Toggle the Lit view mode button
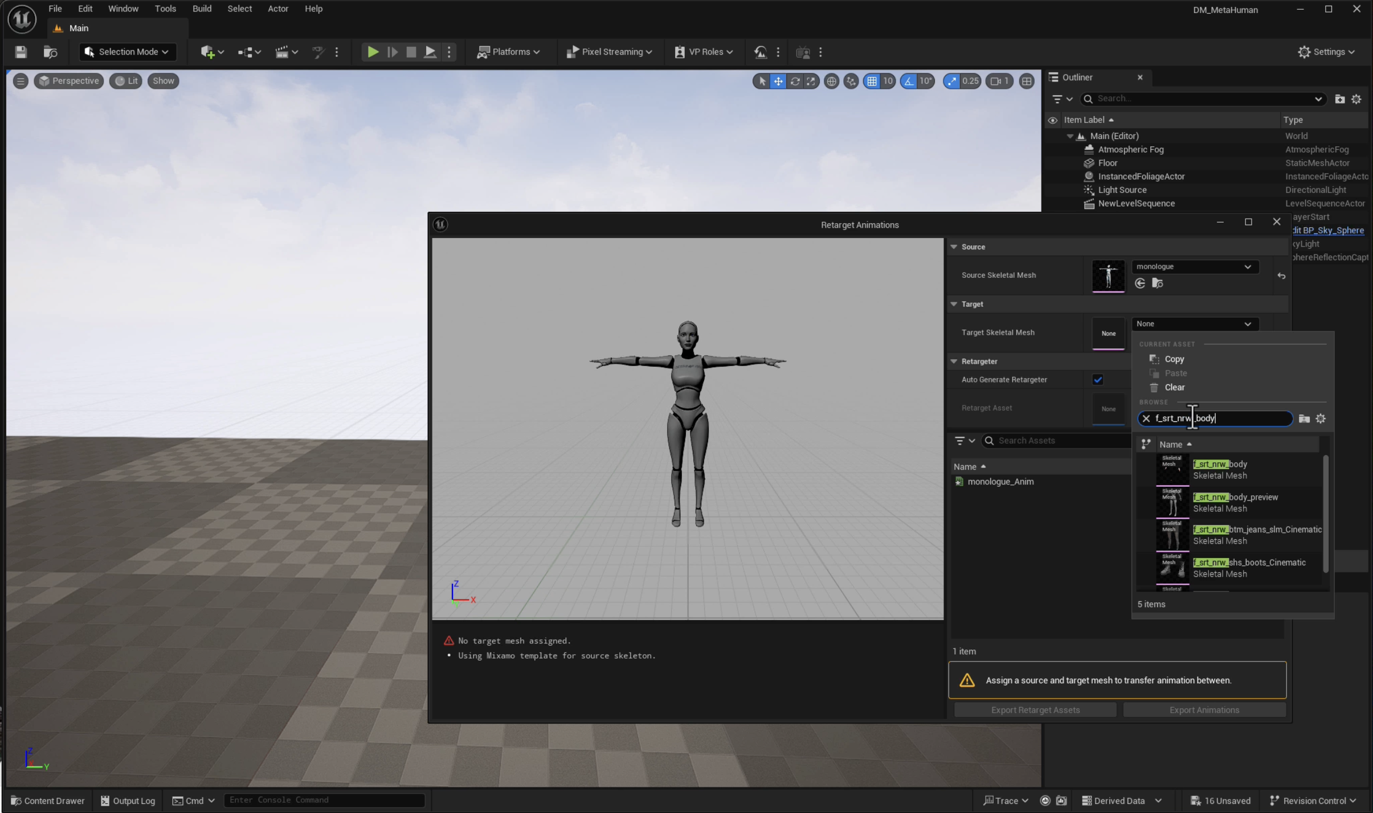This screenshot has width=1373, height=813. tap(126, 81)
